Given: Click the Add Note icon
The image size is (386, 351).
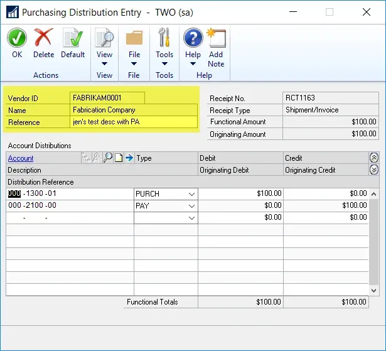Looking at the screenshot, I should click(x=216, y=39).
